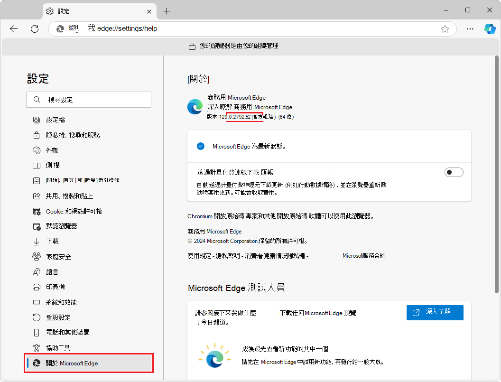Open 隱私權、搜尋和服務 settings
Screen dimensions: 501x382
click(x=70, y=135)
